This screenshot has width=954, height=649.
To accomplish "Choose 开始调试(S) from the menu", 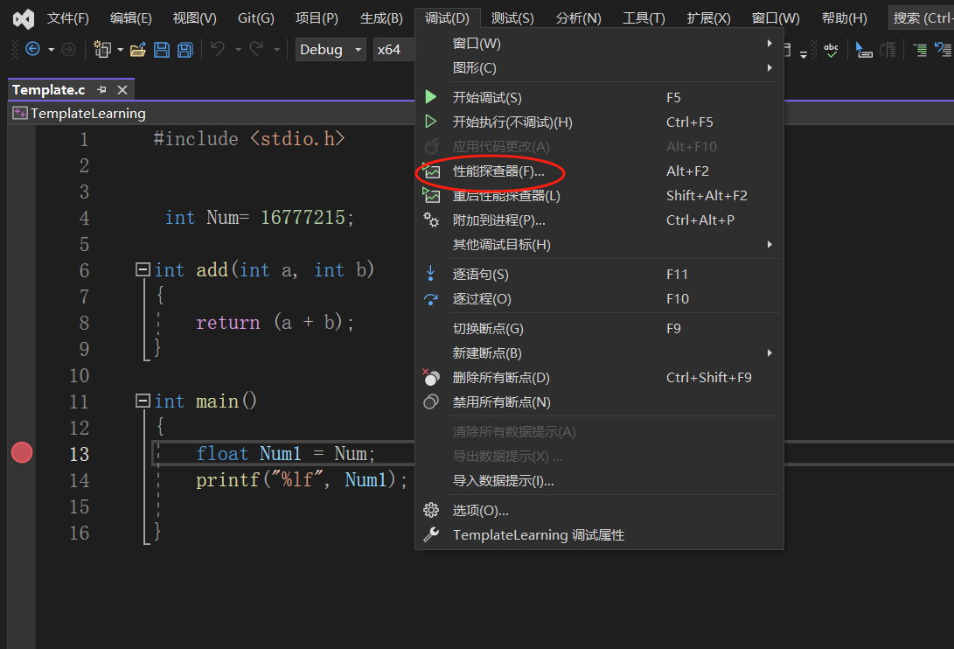I will click(599, 97).
